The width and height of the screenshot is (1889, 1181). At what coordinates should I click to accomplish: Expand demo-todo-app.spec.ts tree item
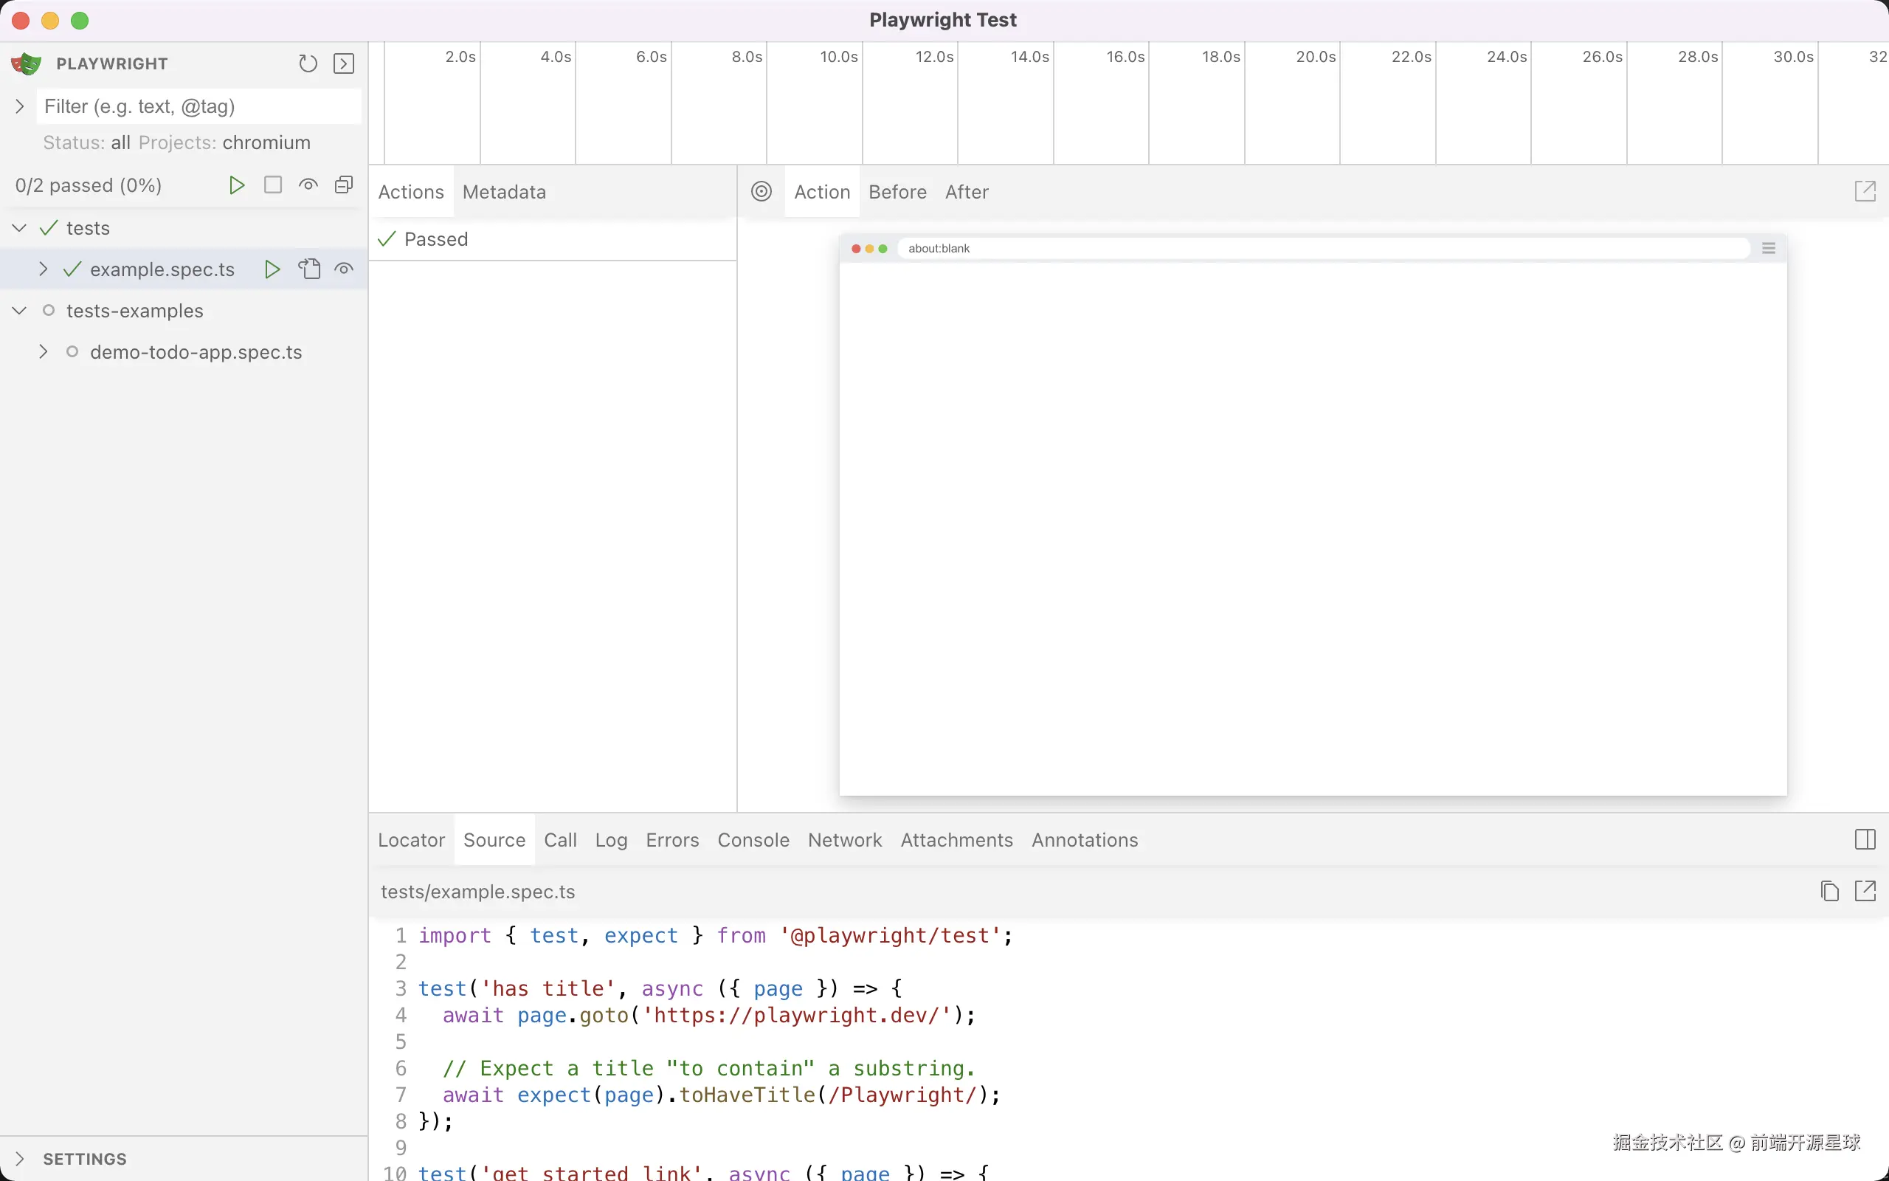coord(44,352)
